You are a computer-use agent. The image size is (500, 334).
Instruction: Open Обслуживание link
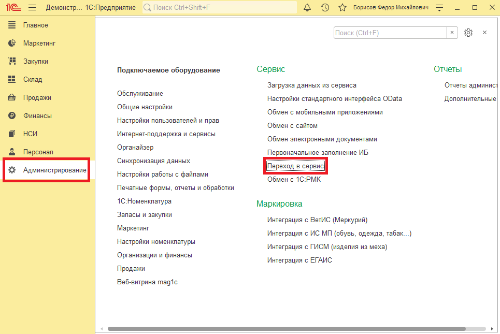click(140, 93)
